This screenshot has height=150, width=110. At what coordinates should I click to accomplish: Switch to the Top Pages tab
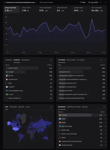(x=62, y=60)
